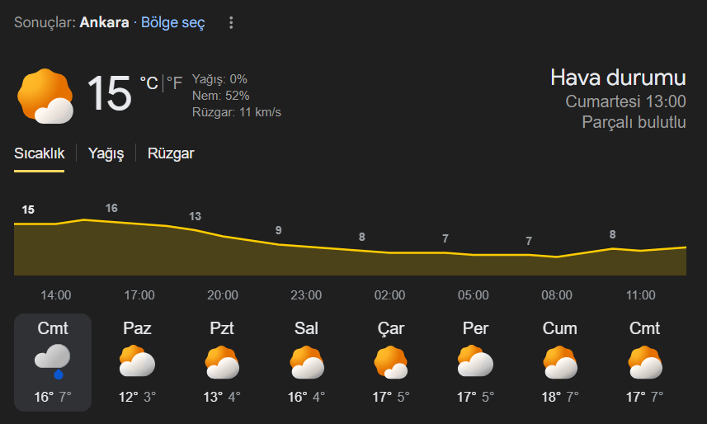
Task: Select the °C temperature unit
Action: 148,83
